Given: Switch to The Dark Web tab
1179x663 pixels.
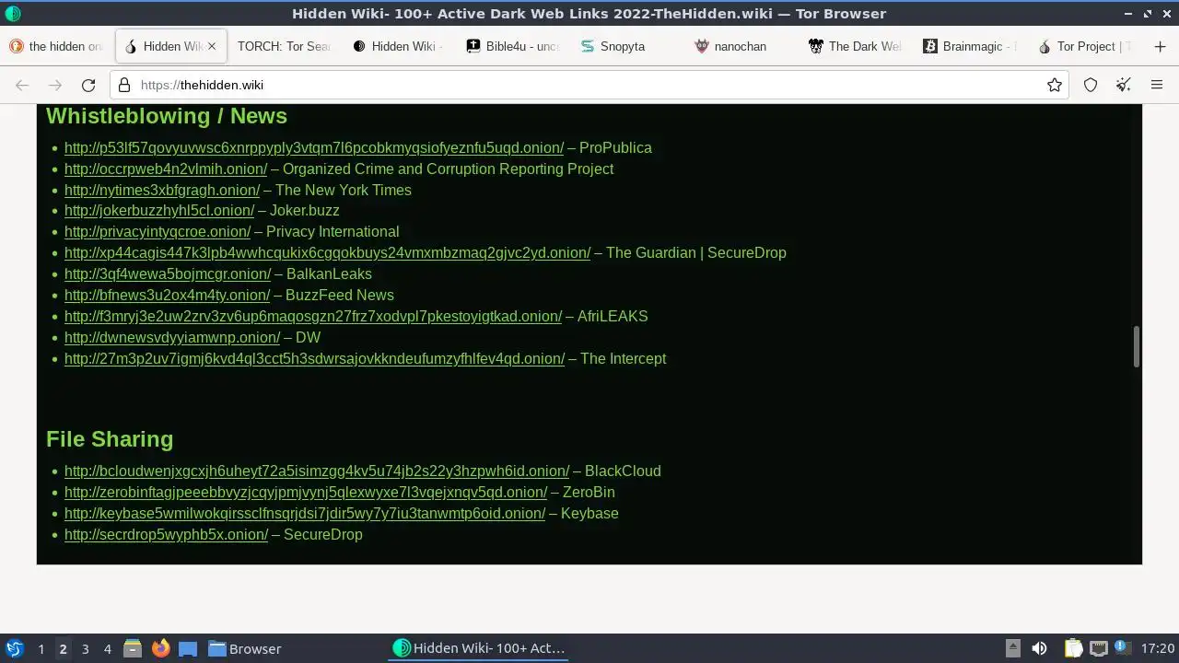Looking at the screenshot, I should click(x=855, y=46).
